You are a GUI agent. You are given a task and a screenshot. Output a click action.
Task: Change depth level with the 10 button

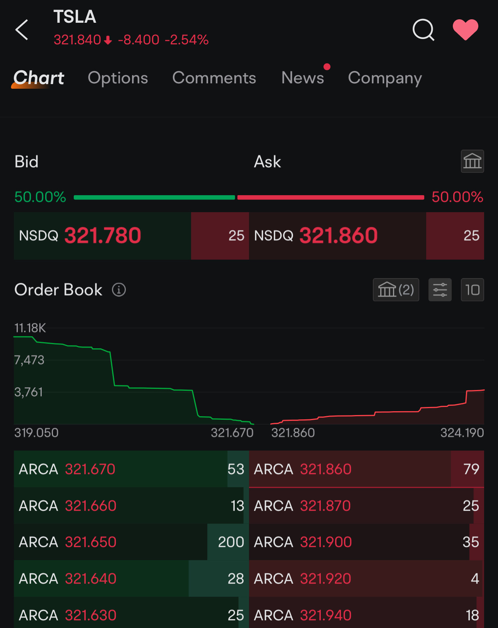(x=473, y=290)
